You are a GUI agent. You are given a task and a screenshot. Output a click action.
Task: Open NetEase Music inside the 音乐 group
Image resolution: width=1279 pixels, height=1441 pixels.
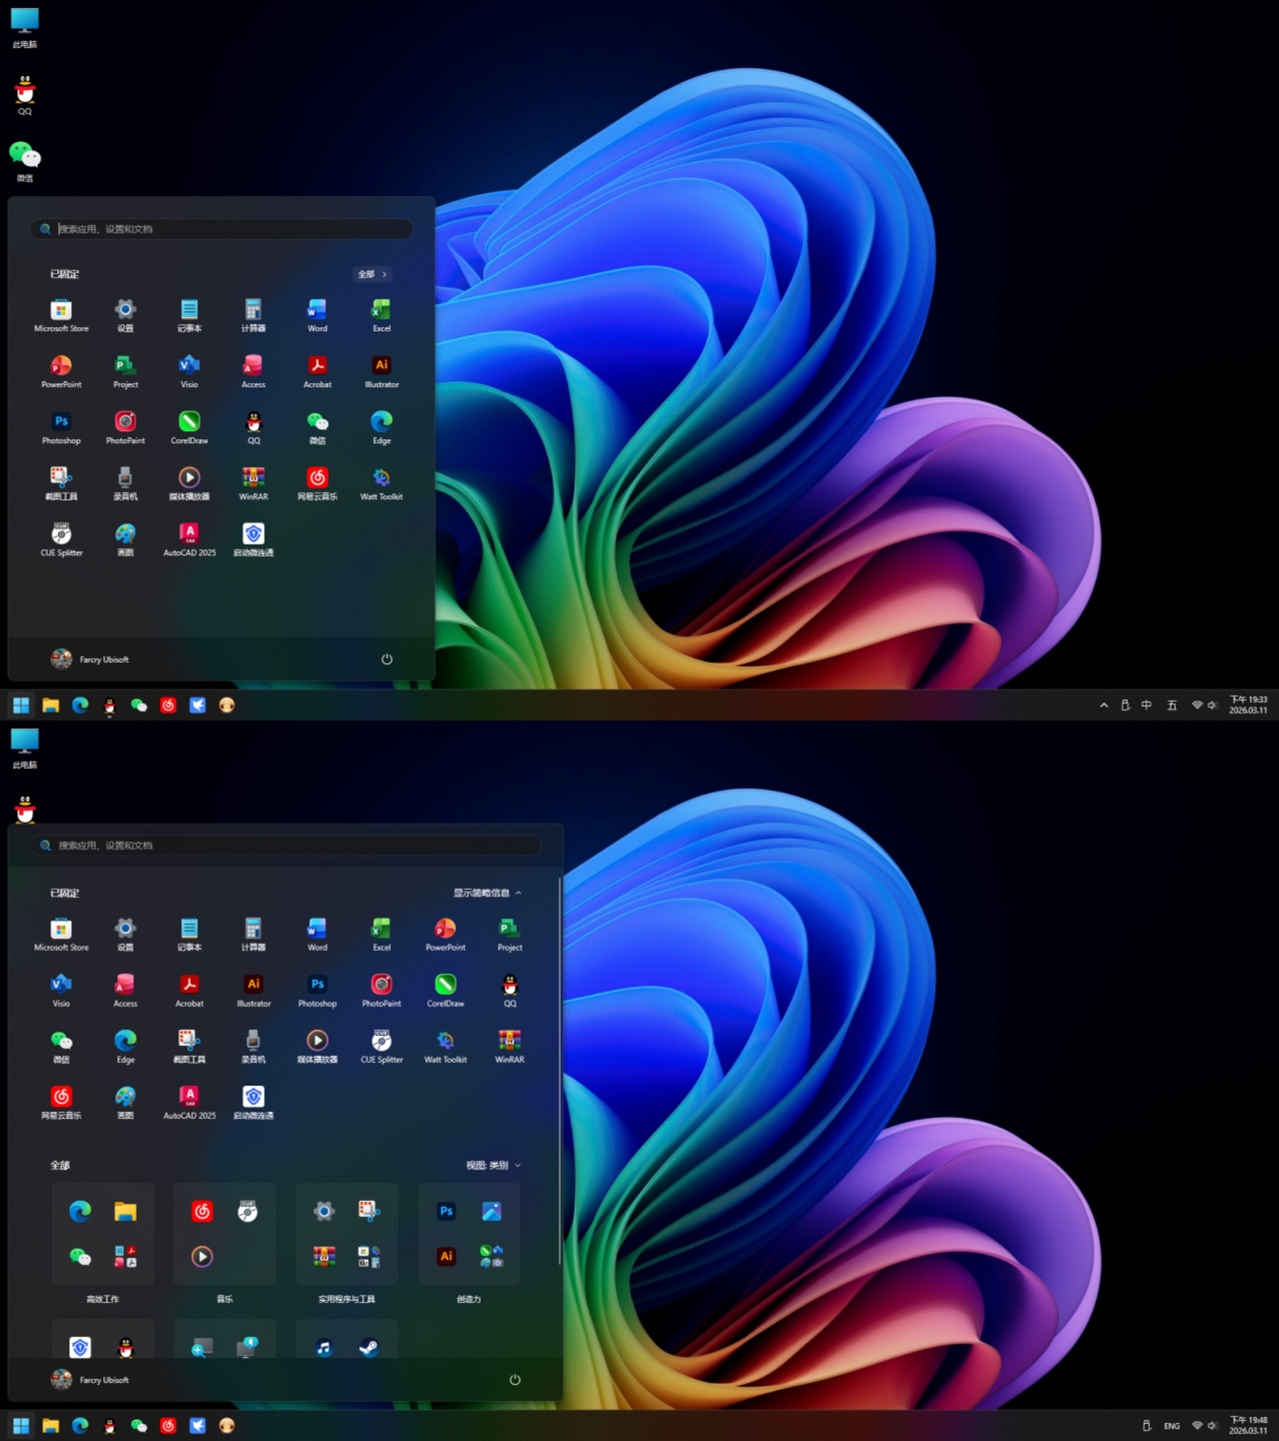(x=203, y=1211)
